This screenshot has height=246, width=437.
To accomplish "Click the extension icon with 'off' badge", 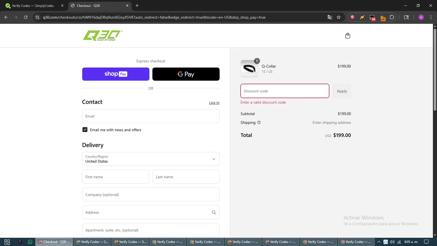I will coord(383,17).
